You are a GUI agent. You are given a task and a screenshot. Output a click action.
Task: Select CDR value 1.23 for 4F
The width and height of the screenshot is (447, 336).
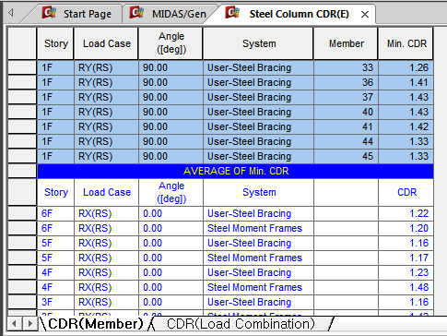(x=406, y=272)
